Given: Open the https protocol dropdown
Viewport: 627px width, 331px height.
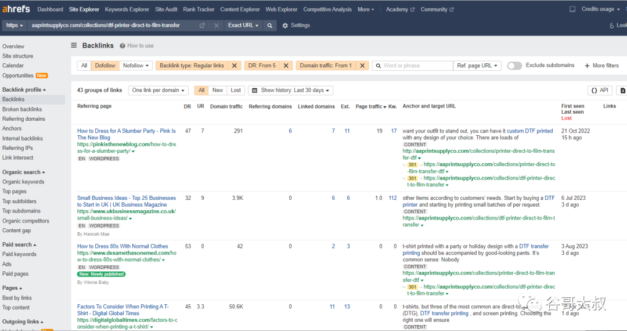Looking at the screenshot, I should (x=15, y=25).
